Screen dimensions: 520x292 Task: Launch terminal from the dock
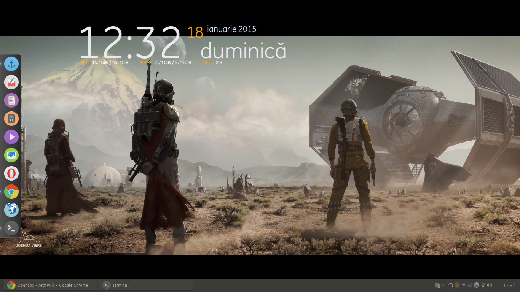click(x=11, y=228)
